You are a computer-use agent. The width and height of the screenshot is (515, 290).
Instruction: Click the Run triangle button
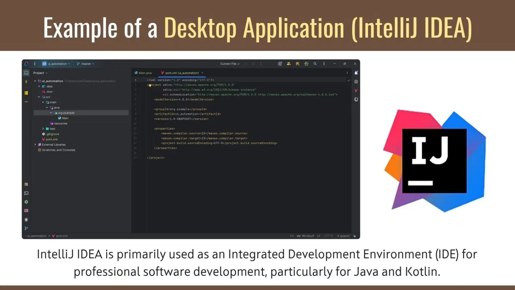click(246, 64)
